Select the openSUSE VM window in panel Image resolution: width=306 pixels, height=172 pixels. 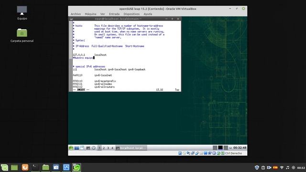(76, 167)
